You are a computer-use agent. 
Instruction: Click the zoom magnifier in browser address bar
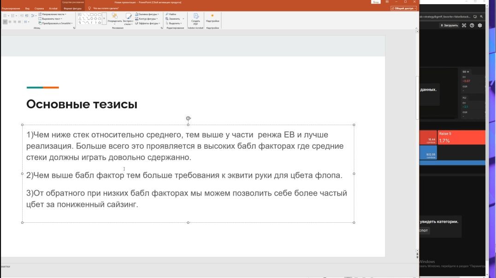[481, 17]
